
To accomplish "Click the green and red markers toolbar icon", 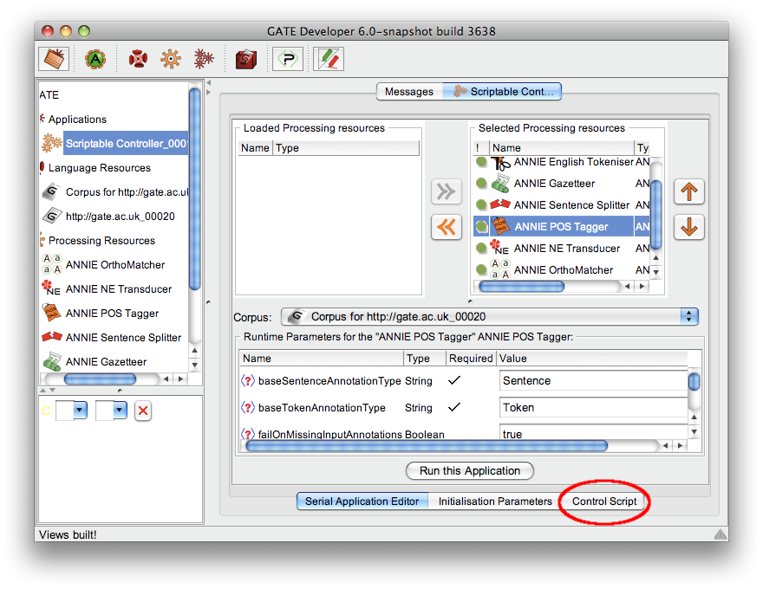I will pyautogui.click(x=328, y=59).
